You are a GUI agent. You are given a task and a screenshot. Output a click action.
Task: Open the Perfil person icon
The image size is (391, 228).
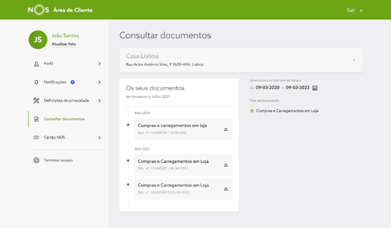[37, 64]
